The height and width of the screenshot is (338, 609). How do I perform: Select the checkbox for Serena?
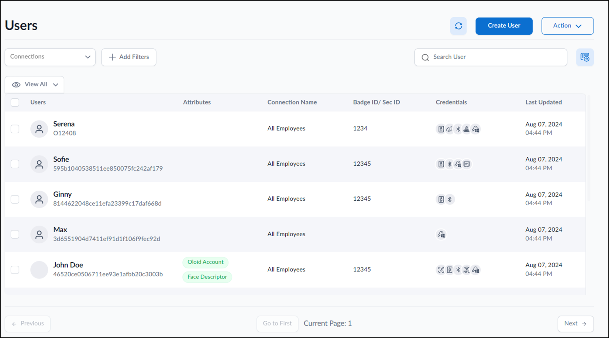pyautogui.click(x=15, y=129)
